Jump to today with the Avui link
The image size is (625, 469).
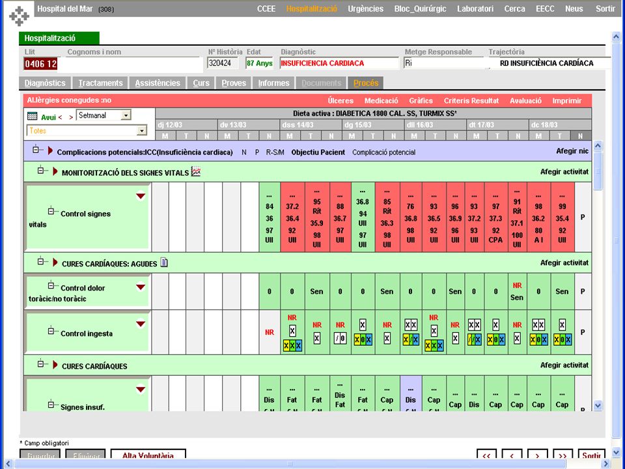point(49,117)
